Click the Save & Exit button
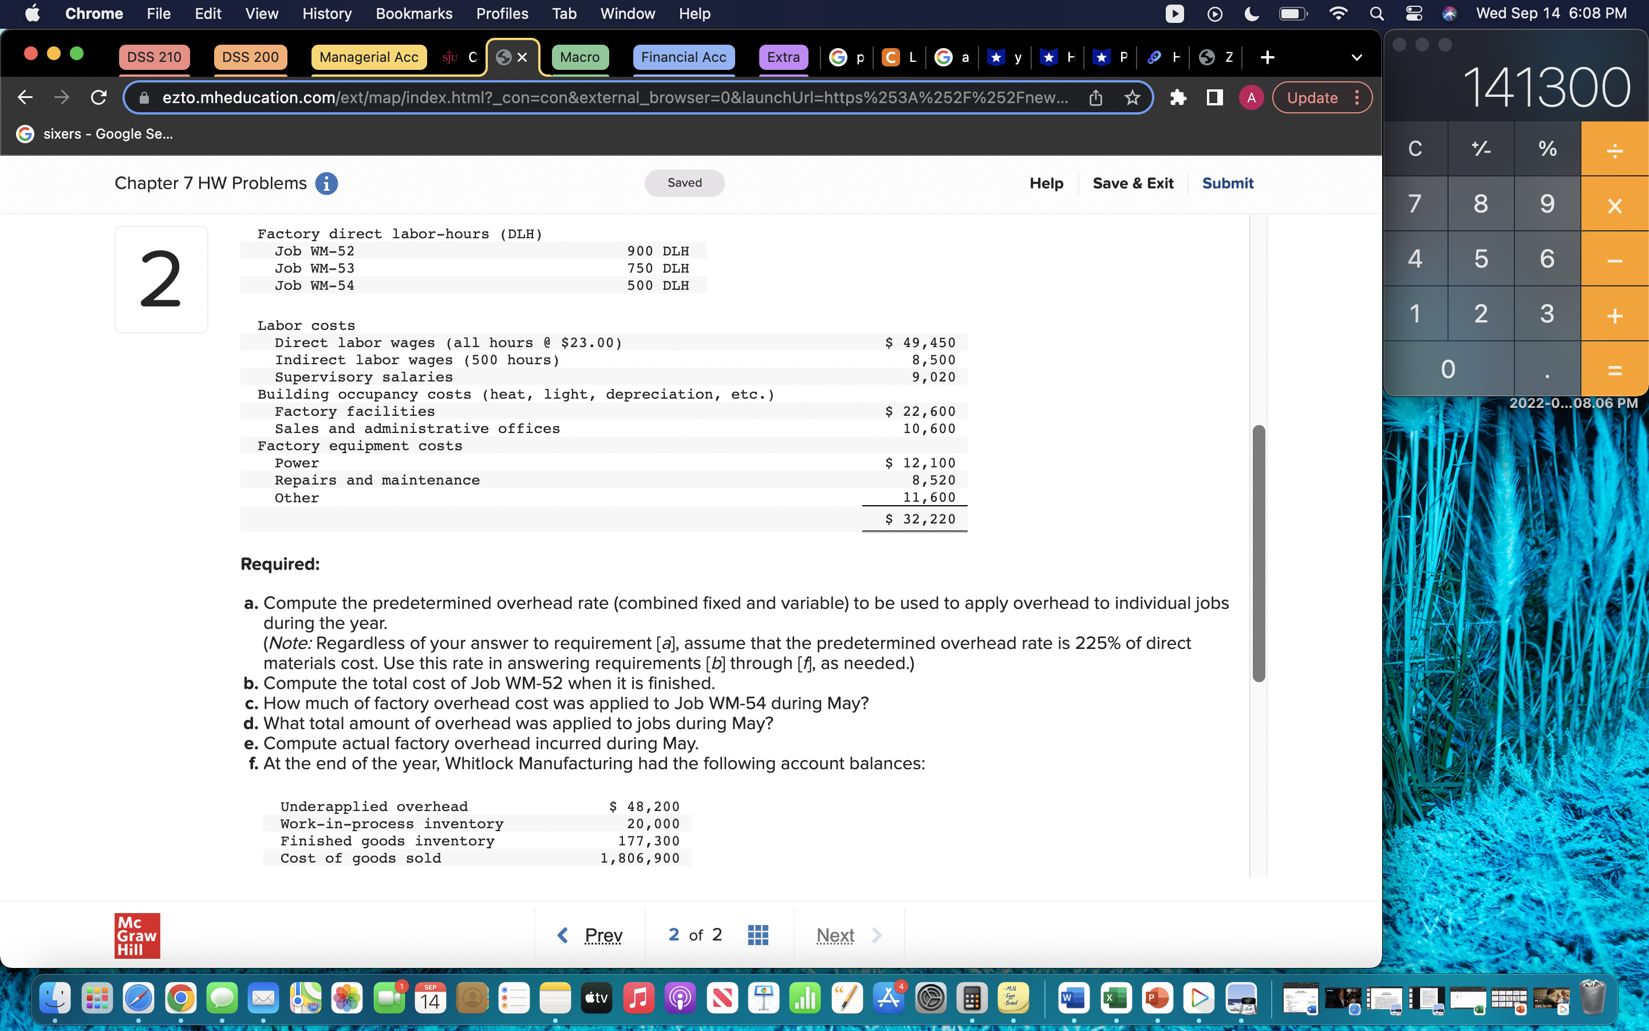 1133,183
